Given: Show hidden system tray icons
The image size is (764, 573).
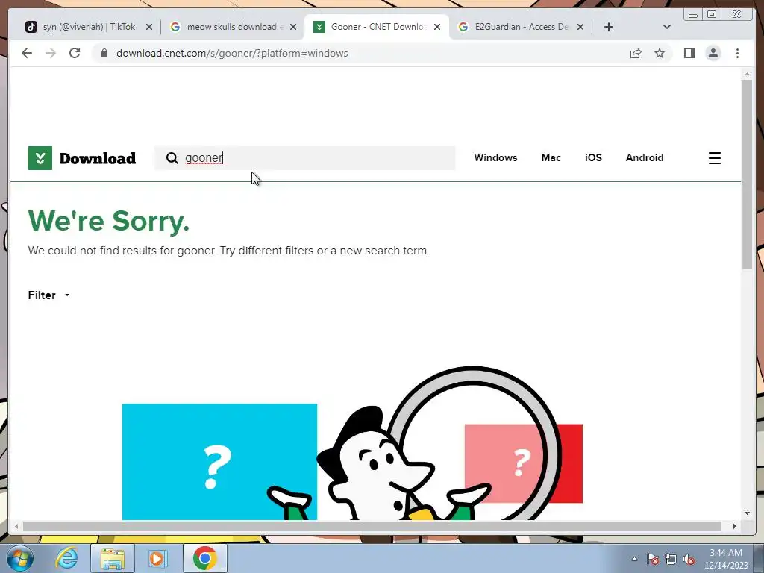Looking at the screenshot, I should (634, 559).
